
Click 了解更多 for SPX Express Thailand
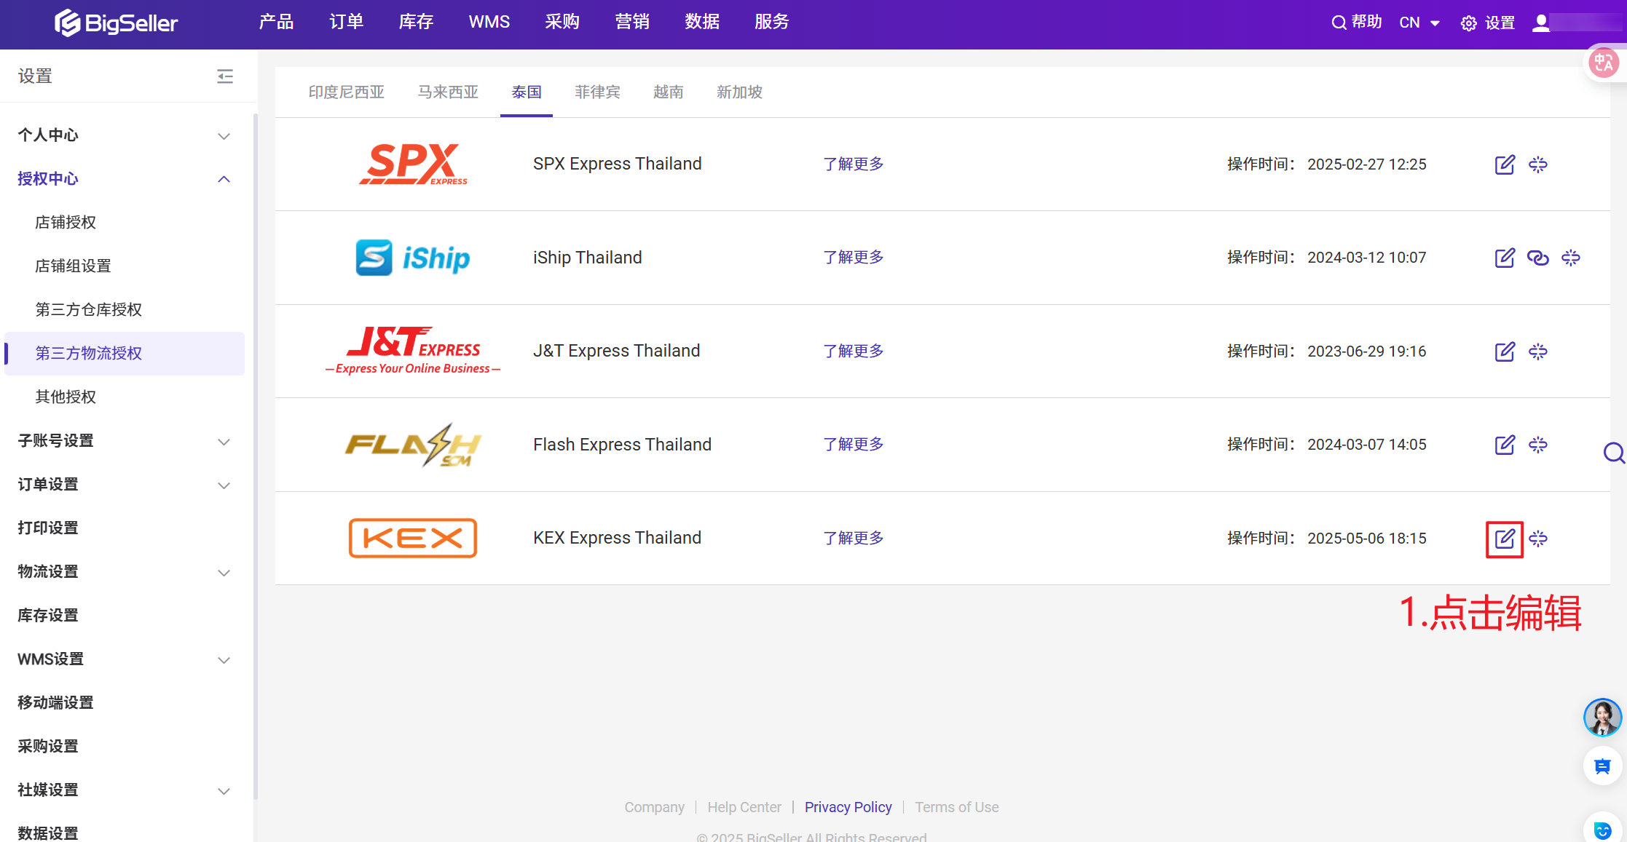(853, 164)
